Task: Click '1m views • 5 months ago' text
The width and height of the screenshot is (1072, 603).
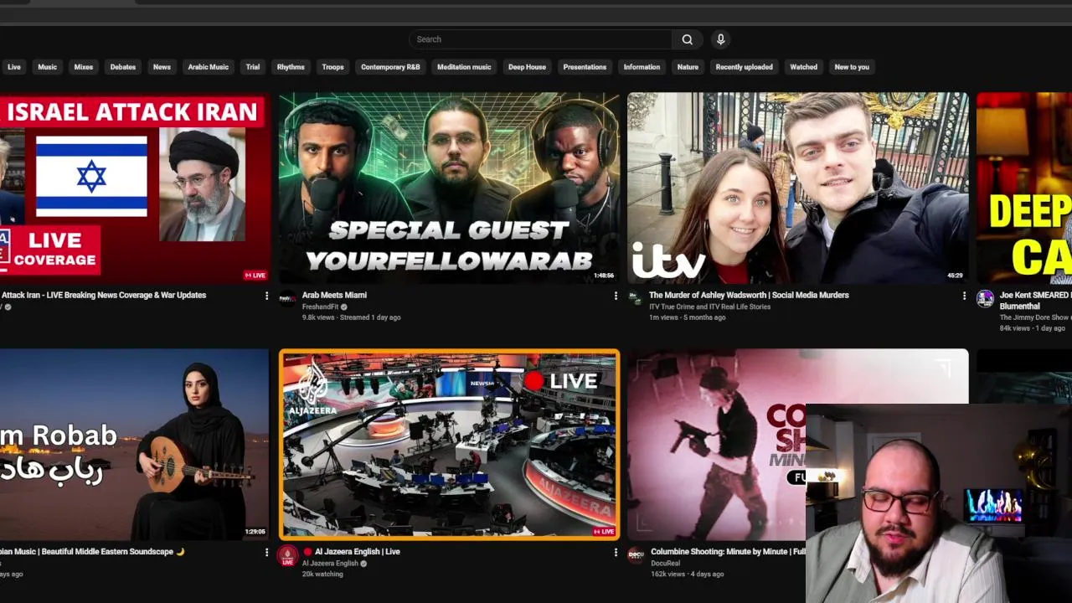Action: tap(687, 317)
